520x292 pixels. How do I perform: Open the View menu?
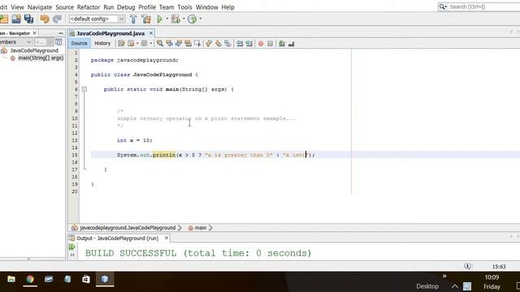[17, 7]
